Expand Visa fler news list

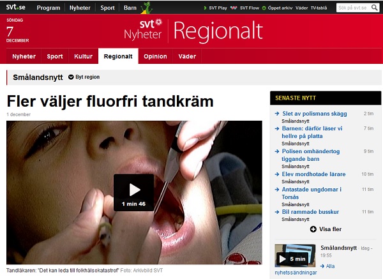pyautogui.click(x=326, y=229)
